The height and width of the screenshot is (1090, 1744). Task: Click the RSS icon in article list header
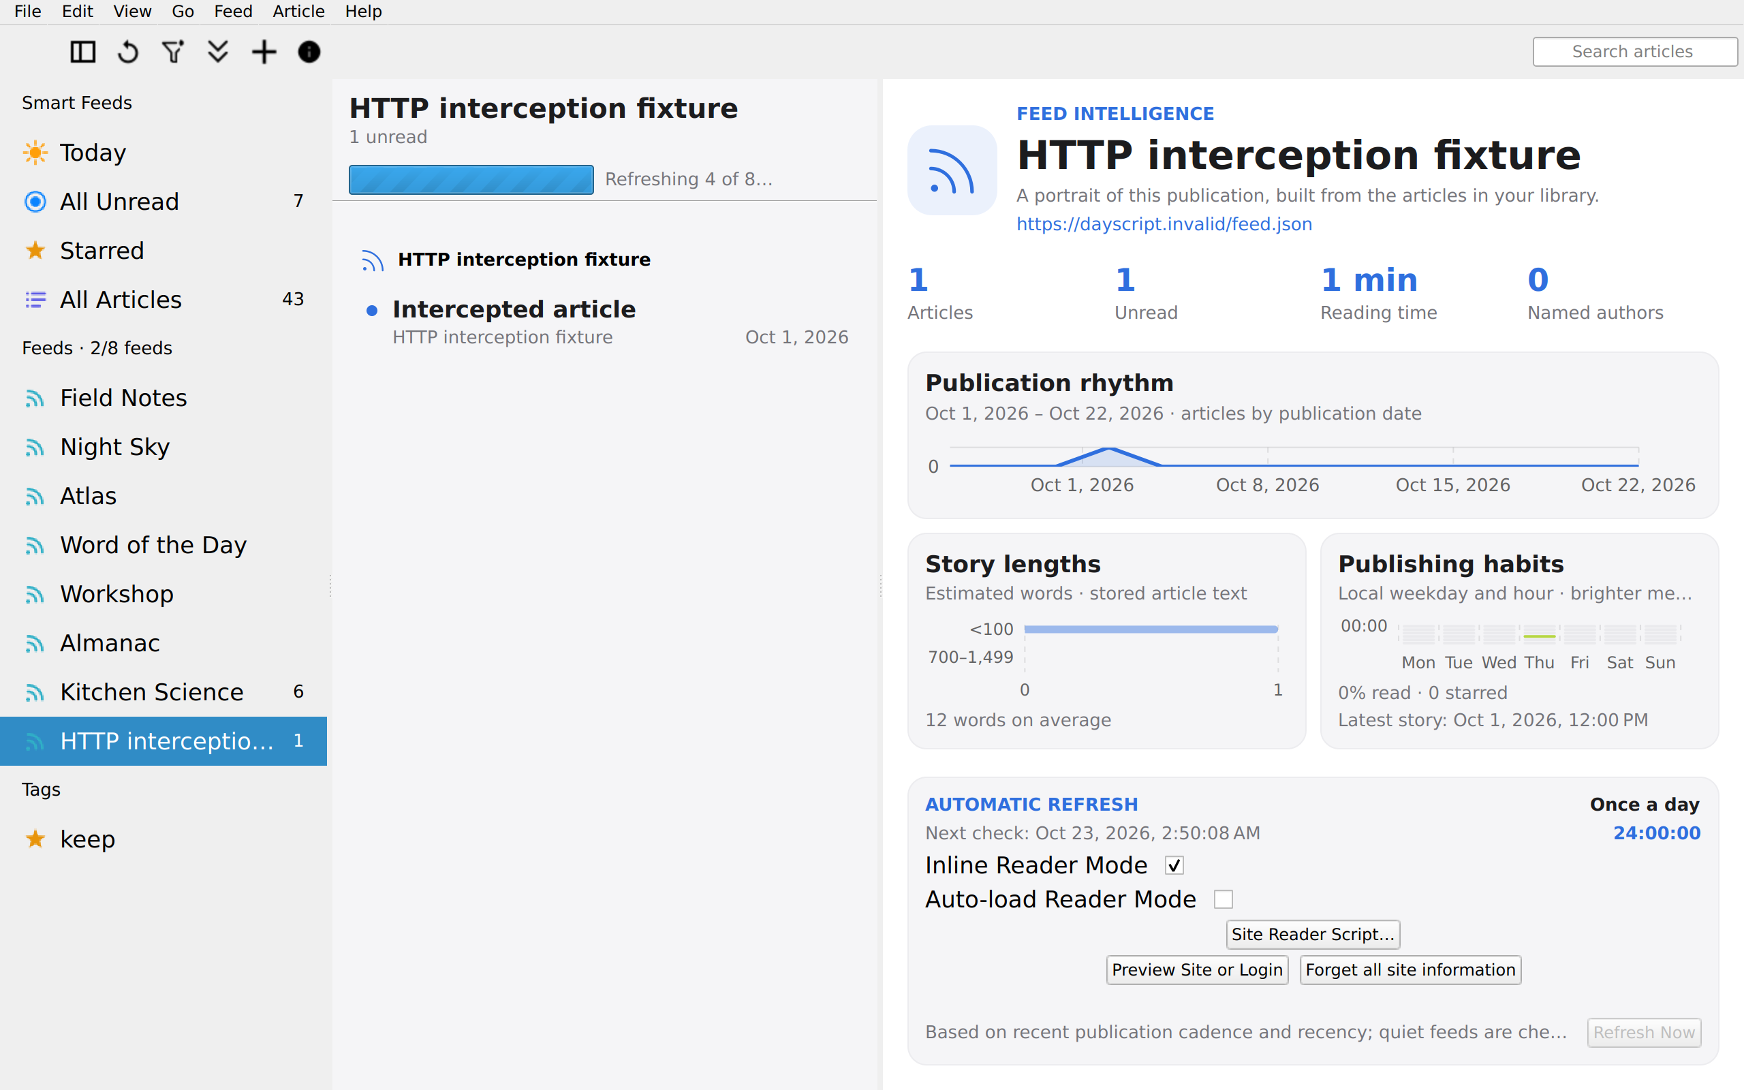tap(372, 260)
